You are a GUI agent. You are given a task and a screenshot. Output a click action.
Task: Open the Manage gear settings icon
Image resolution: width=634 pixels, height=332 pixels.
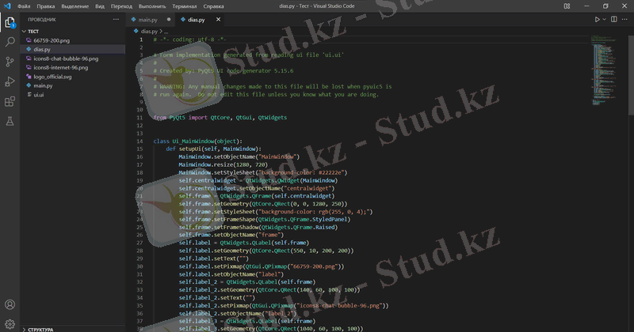click(x=10, y=323)
